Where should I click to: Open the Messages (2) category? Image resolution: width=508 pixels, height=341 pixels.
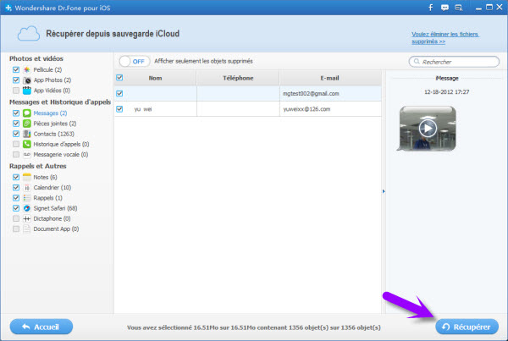[x=50, y=113]
